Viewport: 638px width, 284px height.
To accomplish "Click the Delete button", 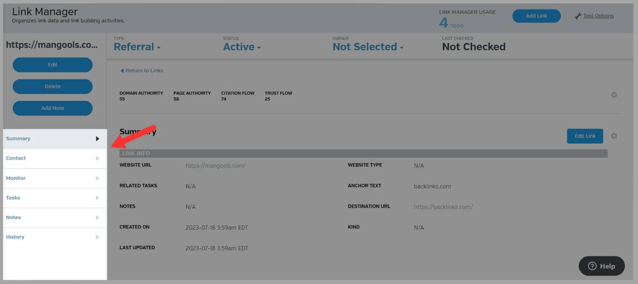I will pos(53,87).
